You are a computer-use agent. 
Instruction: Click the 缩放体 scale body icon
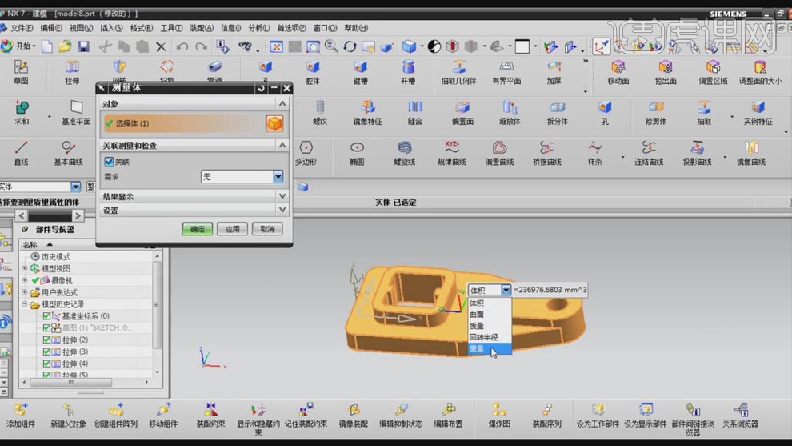(510, 113)
